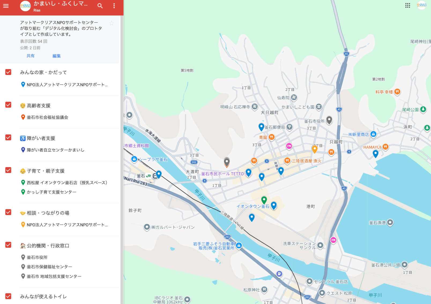Toggle the 高齢者支援 layer checkbox
431x304 pixels.
coord(8,105)
